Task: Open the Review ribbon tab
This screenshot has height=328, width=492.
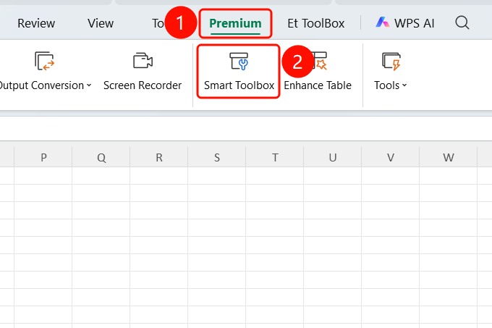Action: pos(36,23)
